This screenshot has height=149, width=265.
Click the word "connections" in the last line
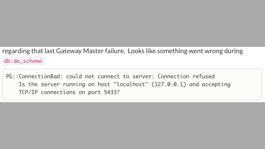[58, 92]
